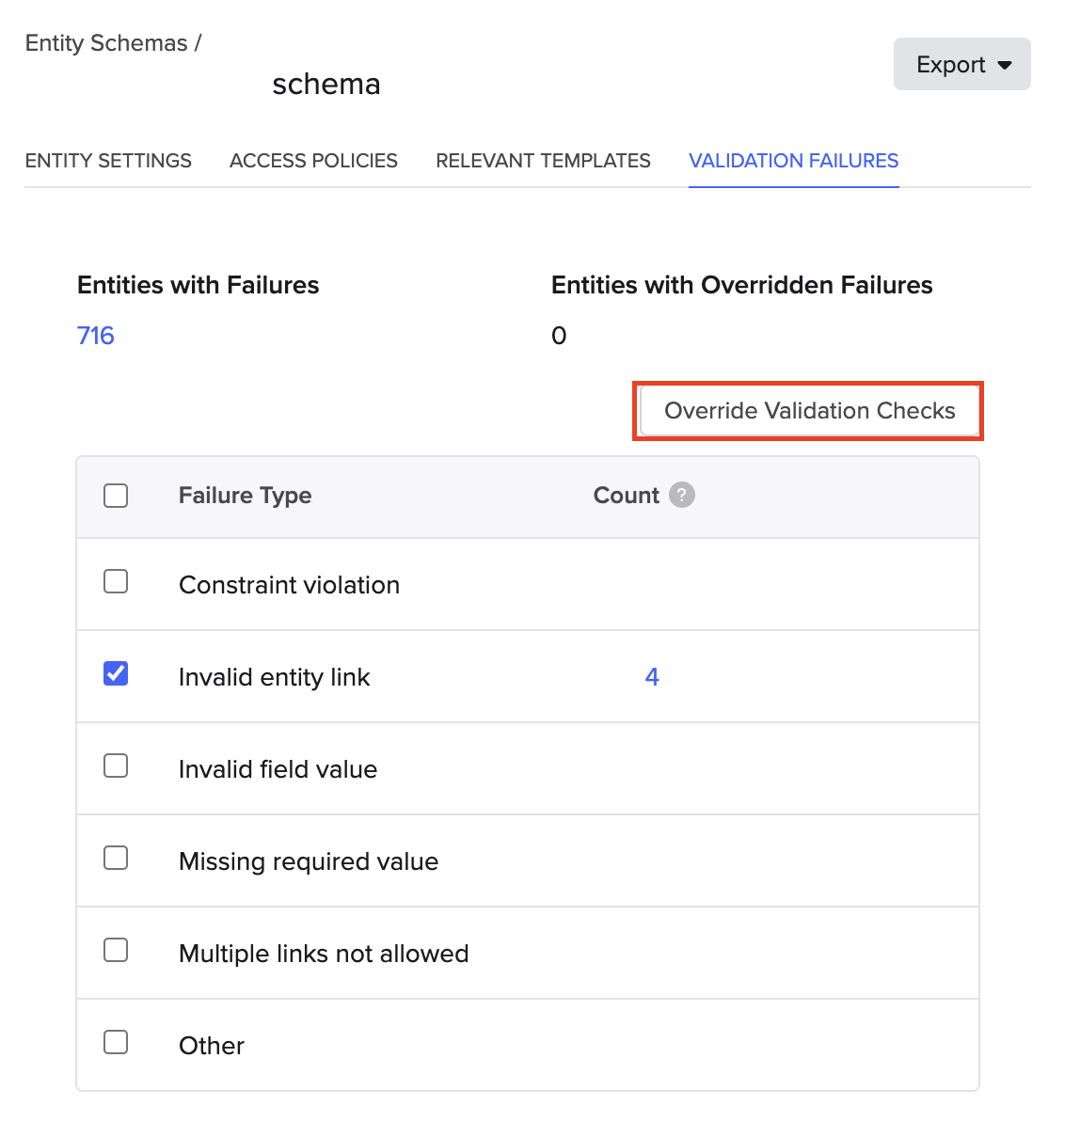Check the Constraint violation checkbox
This screenshot has width=1080, height=1121.
point(116,582)
